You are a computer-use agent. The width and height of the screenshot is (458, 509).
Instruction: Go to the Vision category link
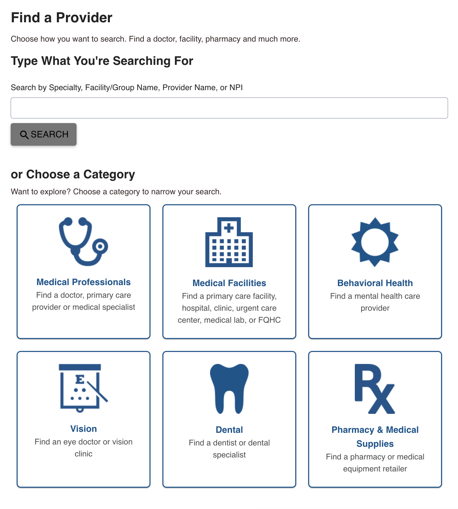[84, 429]
